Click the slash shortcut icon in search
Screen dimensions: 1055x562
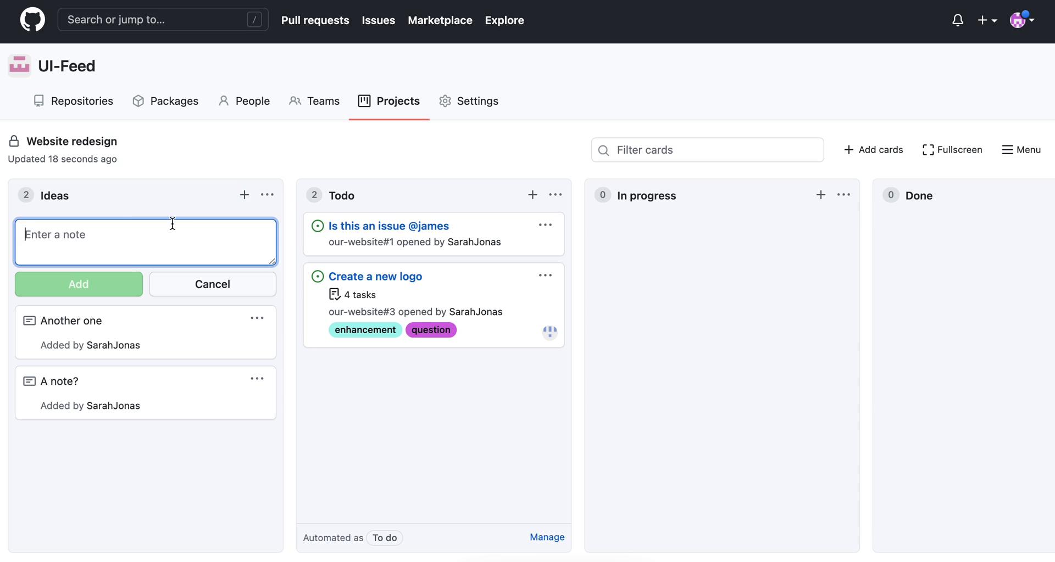tap(254, 20)
